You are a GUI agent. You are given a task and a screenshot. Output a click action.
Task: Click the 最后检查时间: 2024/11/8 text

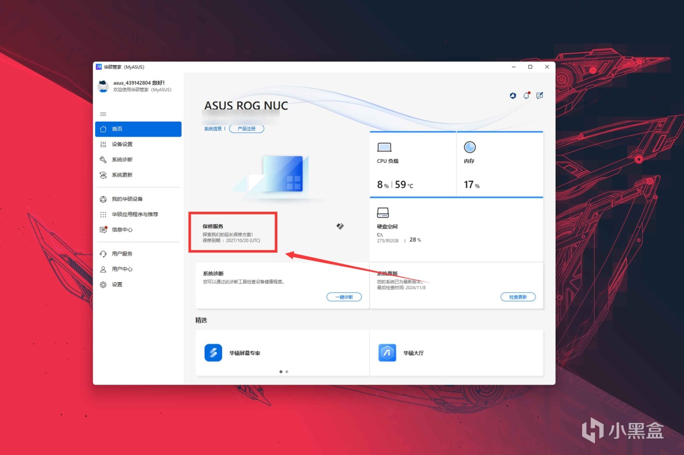pos(401,288)
